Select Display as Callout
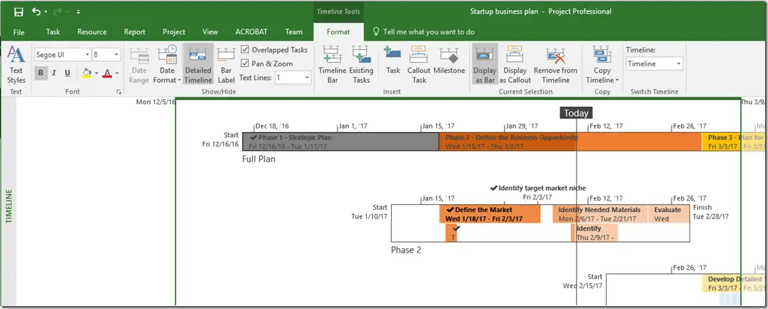The image size is (768, 309). (x=515, y=65)
